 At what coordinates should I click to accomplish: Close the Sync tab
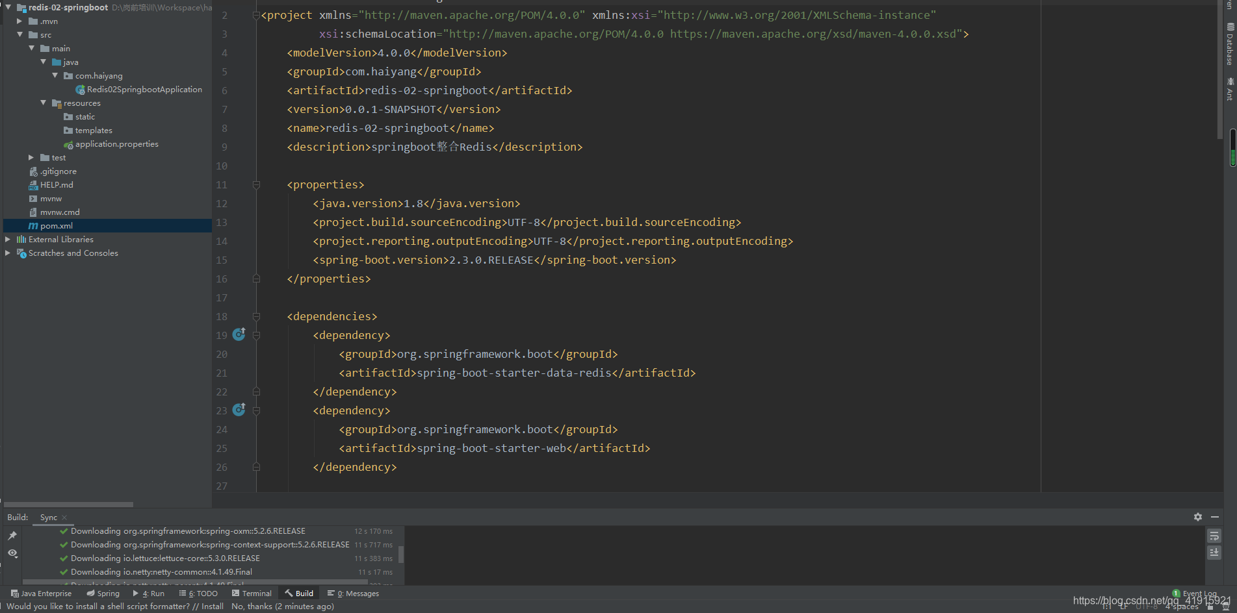(64, 518)
